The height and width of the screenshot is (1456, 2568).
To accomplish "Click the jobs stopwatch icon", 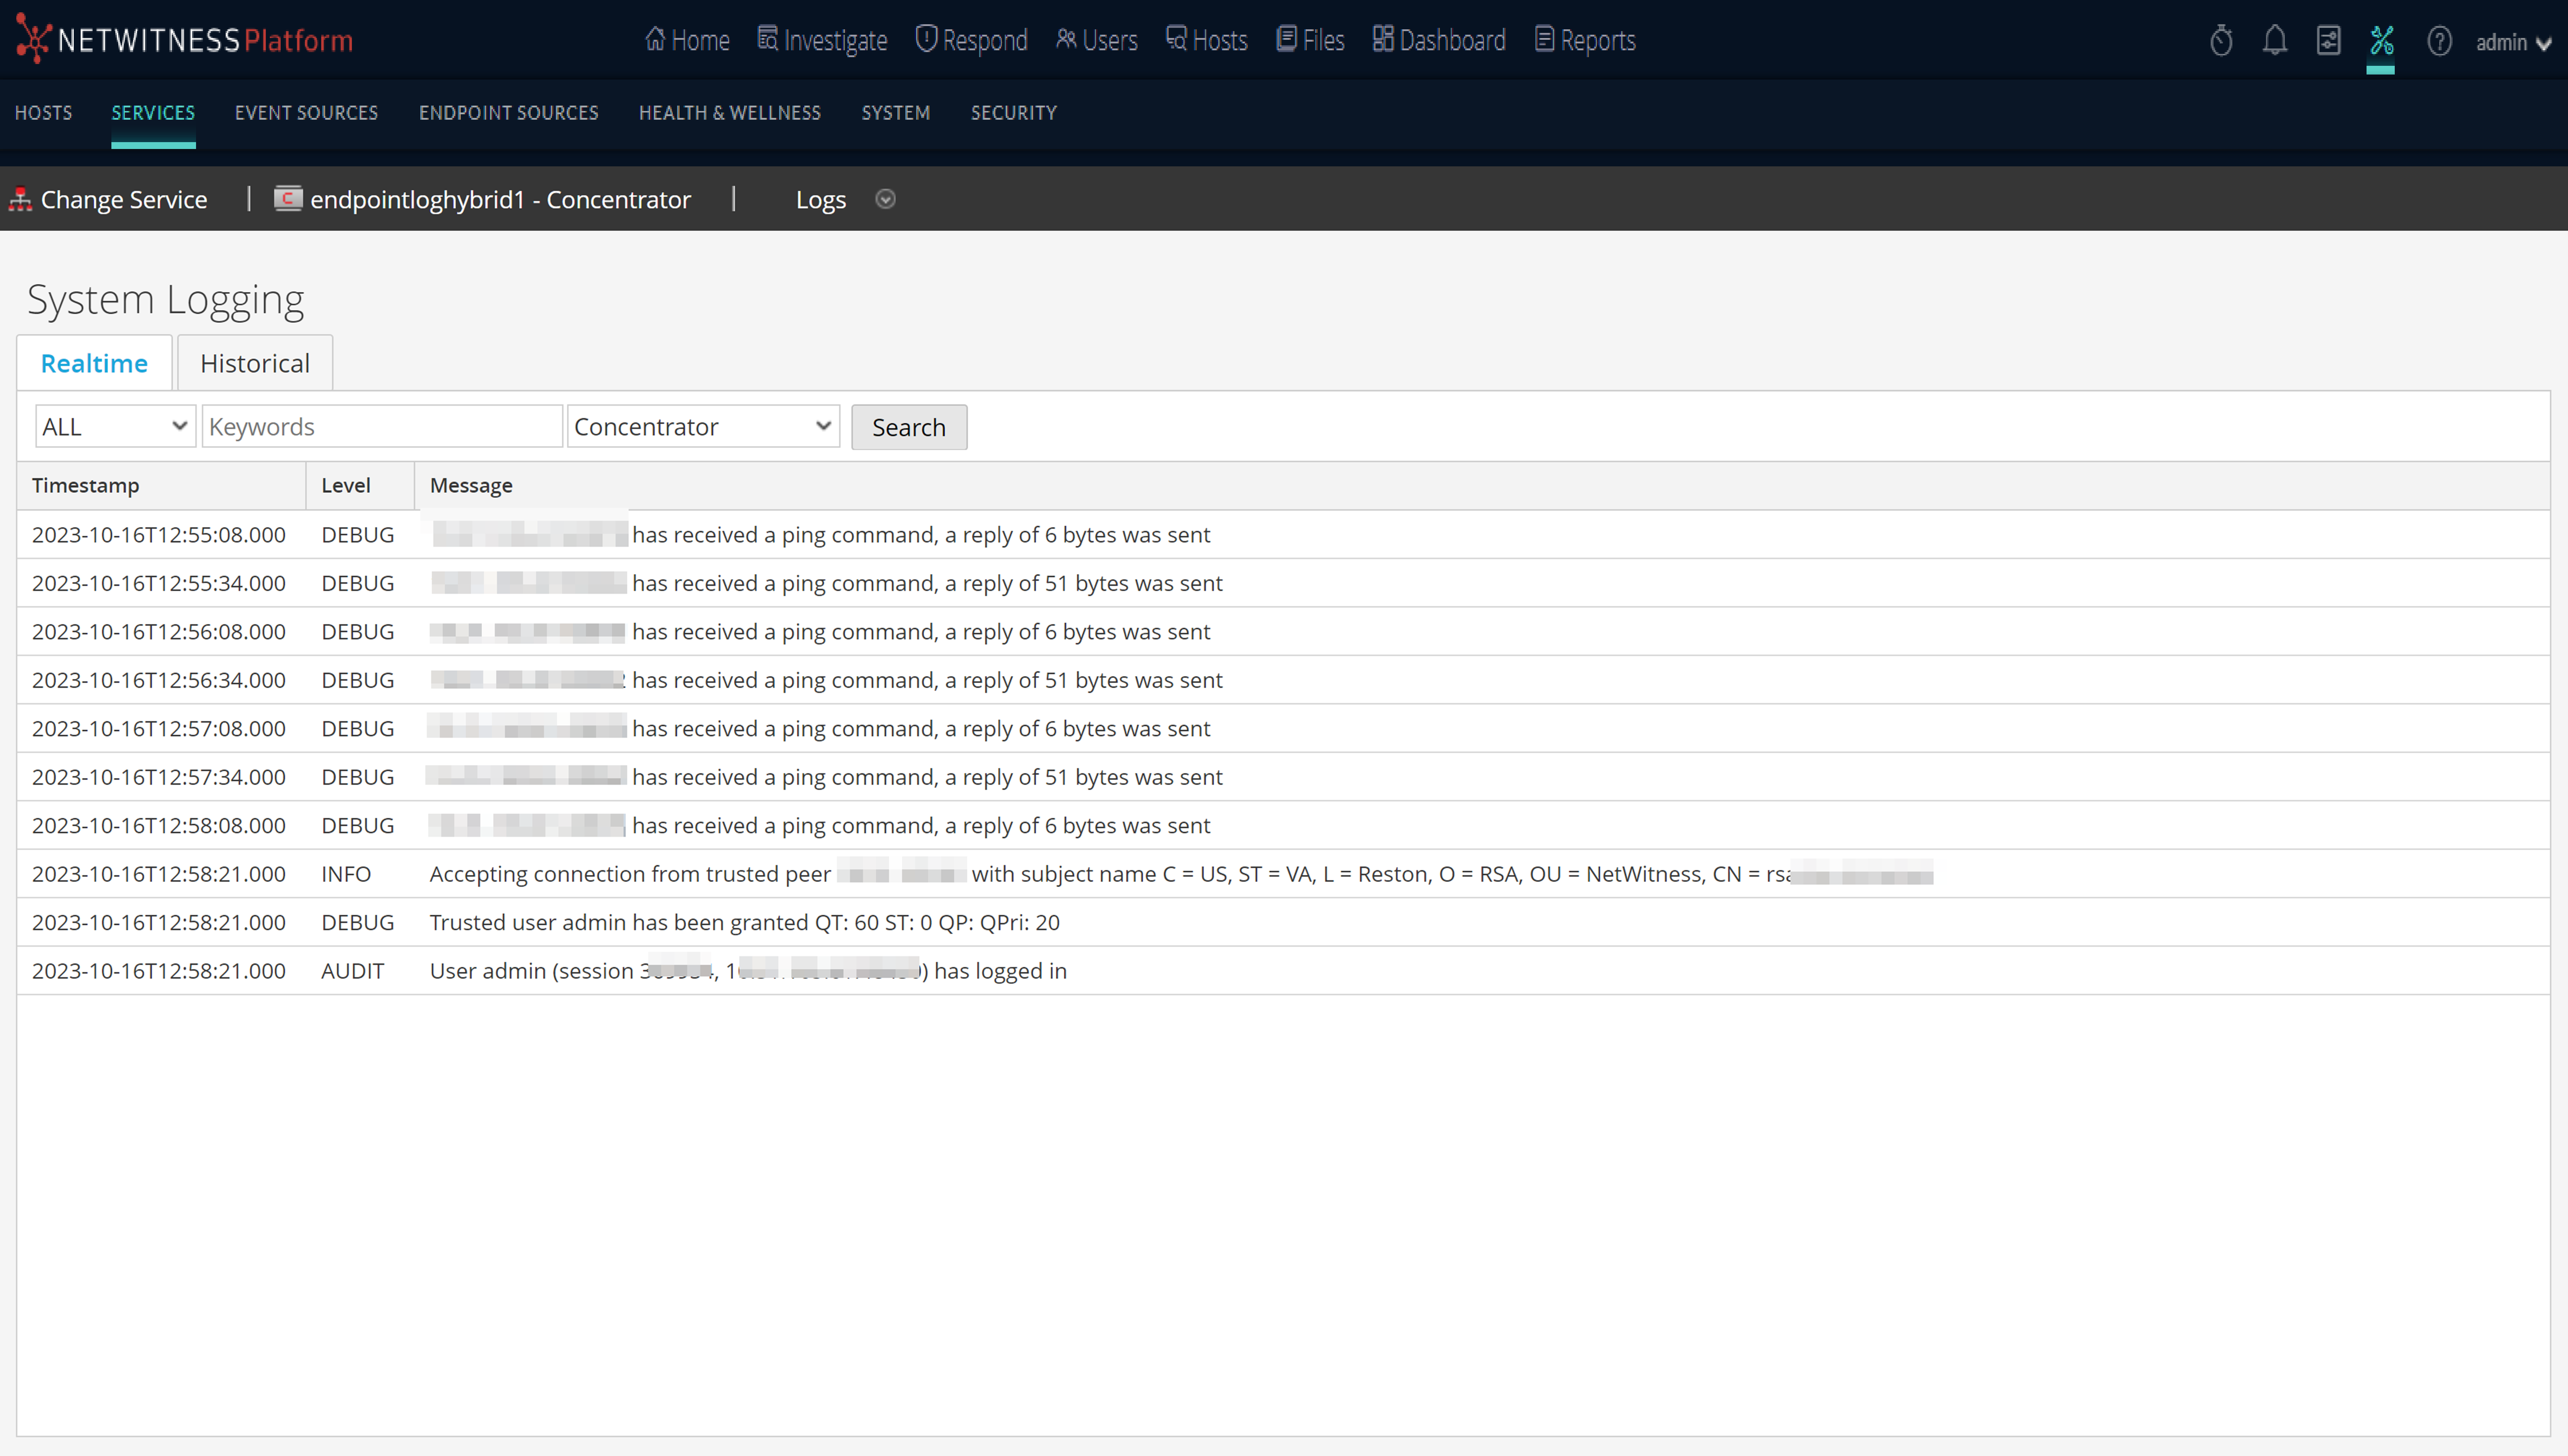I will point(2222,40).
